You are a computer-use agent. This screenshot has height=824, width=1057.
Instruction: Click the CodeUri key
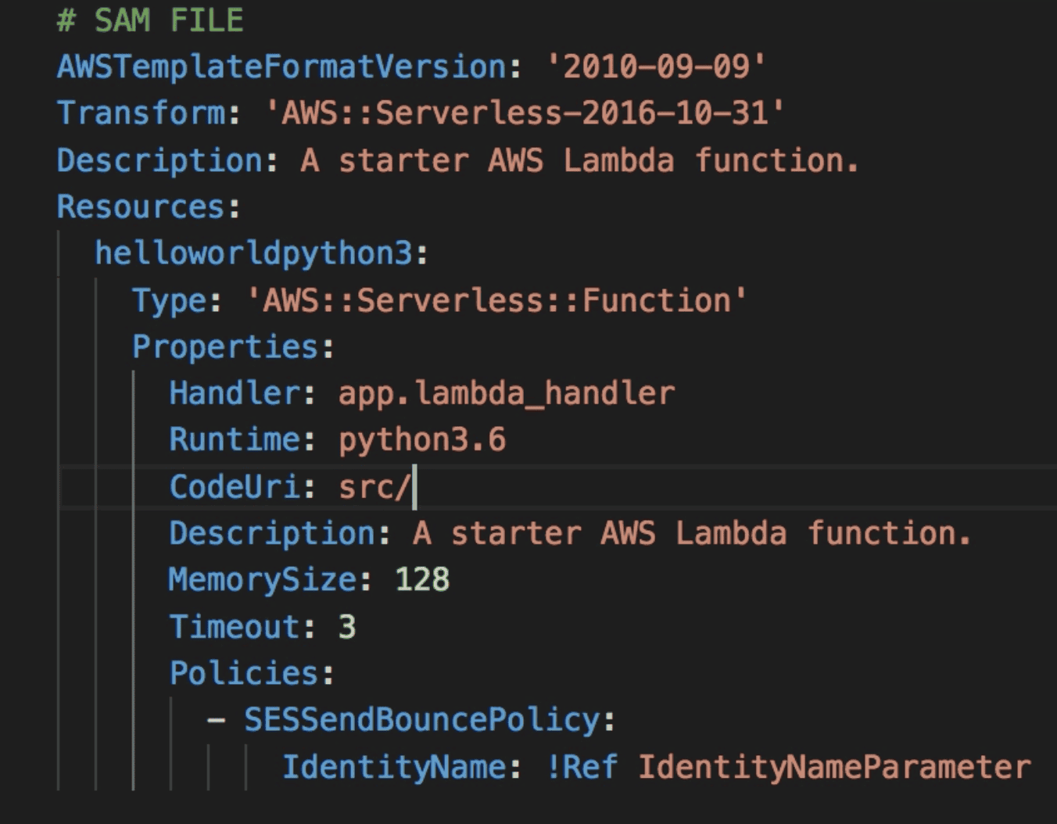235,486
